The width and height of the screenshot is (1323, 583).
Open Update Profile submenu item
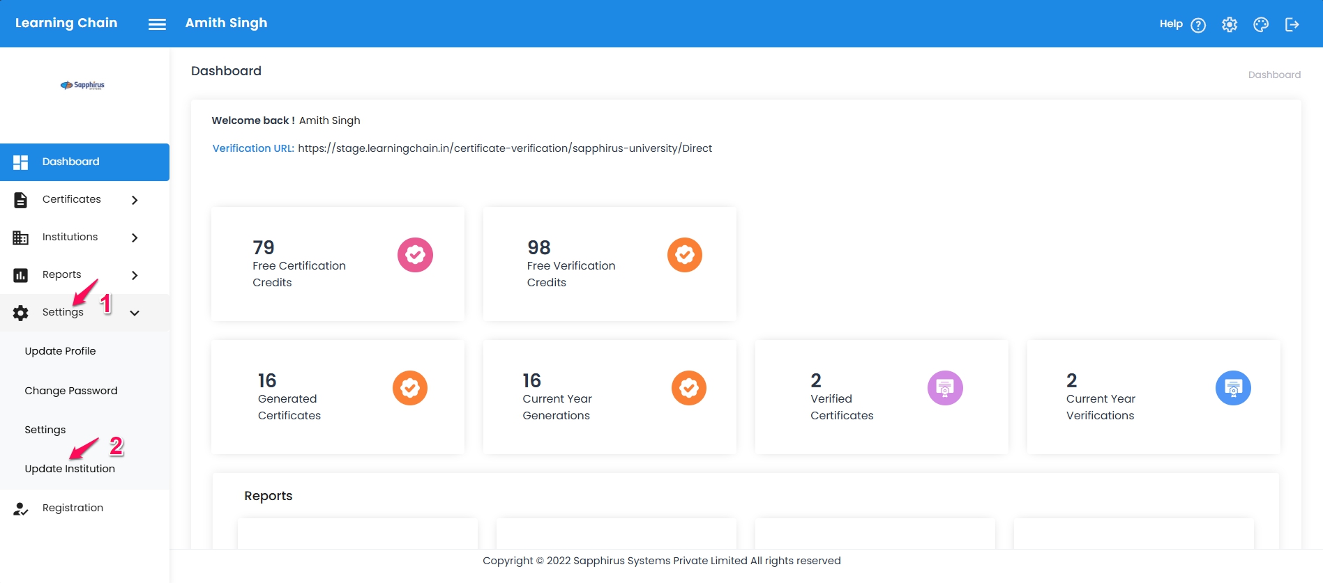pos(60,351)
